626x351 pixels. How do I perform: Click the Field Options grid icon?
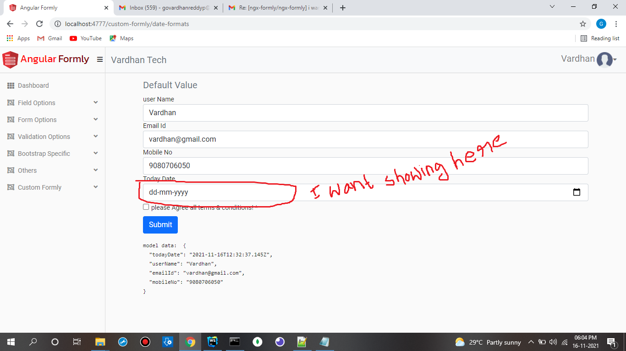click(x=11, y=102)
